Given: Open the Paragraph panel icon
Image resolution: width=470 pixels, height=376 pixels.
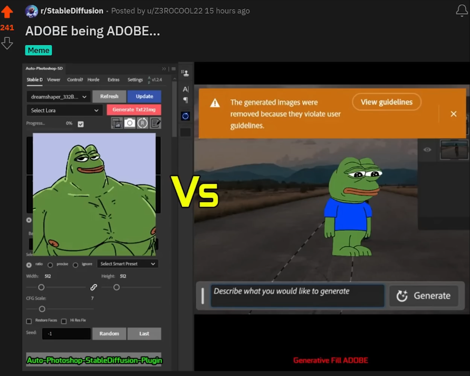Looking at the screenshot, I should click(186, 100).
